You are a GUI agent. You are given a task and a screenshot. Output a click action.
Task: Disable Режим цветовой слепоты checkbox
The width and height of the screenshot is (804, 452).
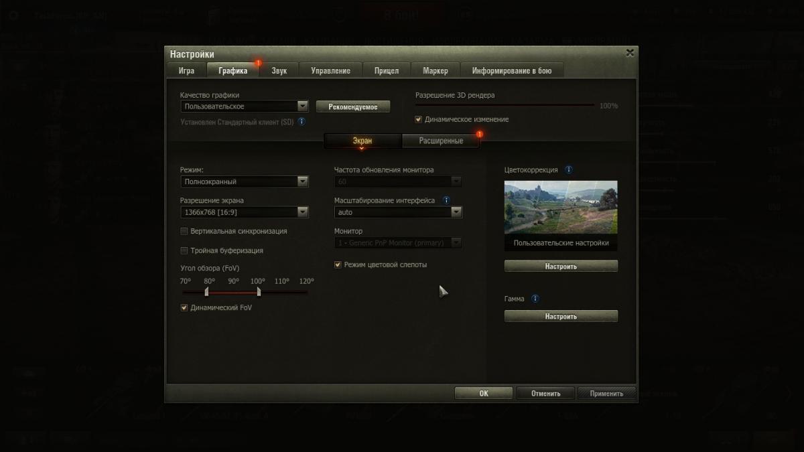click(x=338, y=265)
